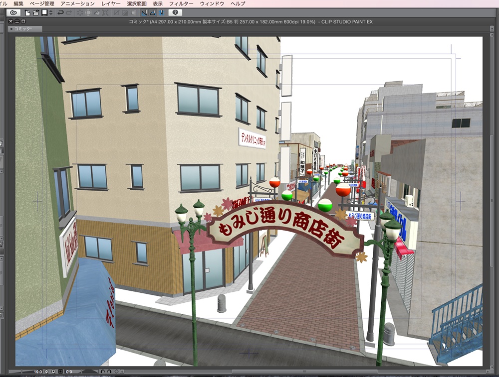
Task: Click the rotate view counterclockwise icon
Action: pyautogui.click(x=103, y=372)
